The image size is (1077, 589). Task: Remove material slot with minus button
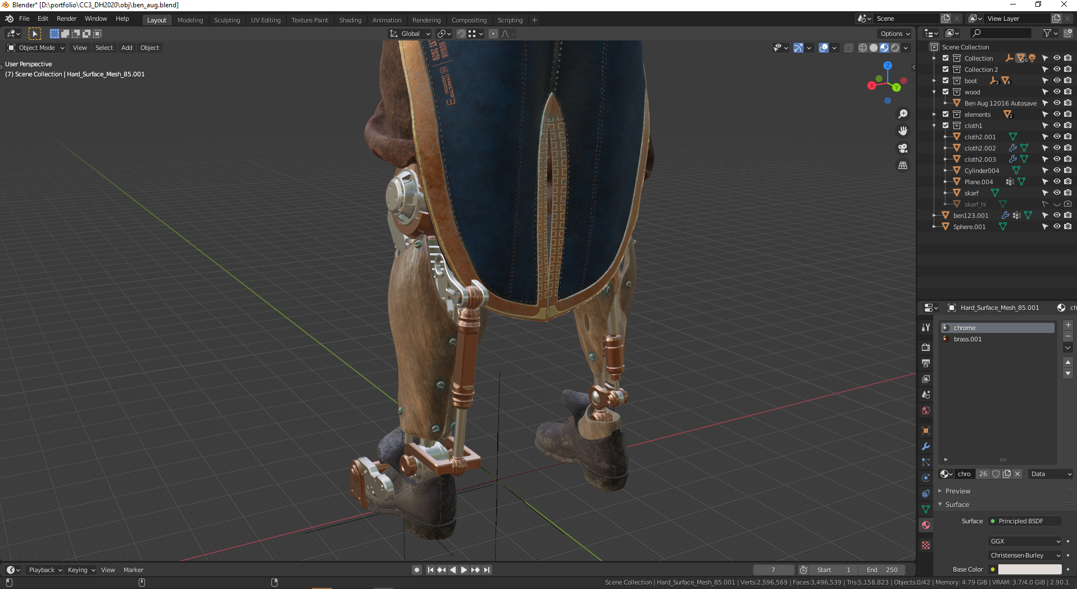pyautogui.click(x=1068, y=336)
